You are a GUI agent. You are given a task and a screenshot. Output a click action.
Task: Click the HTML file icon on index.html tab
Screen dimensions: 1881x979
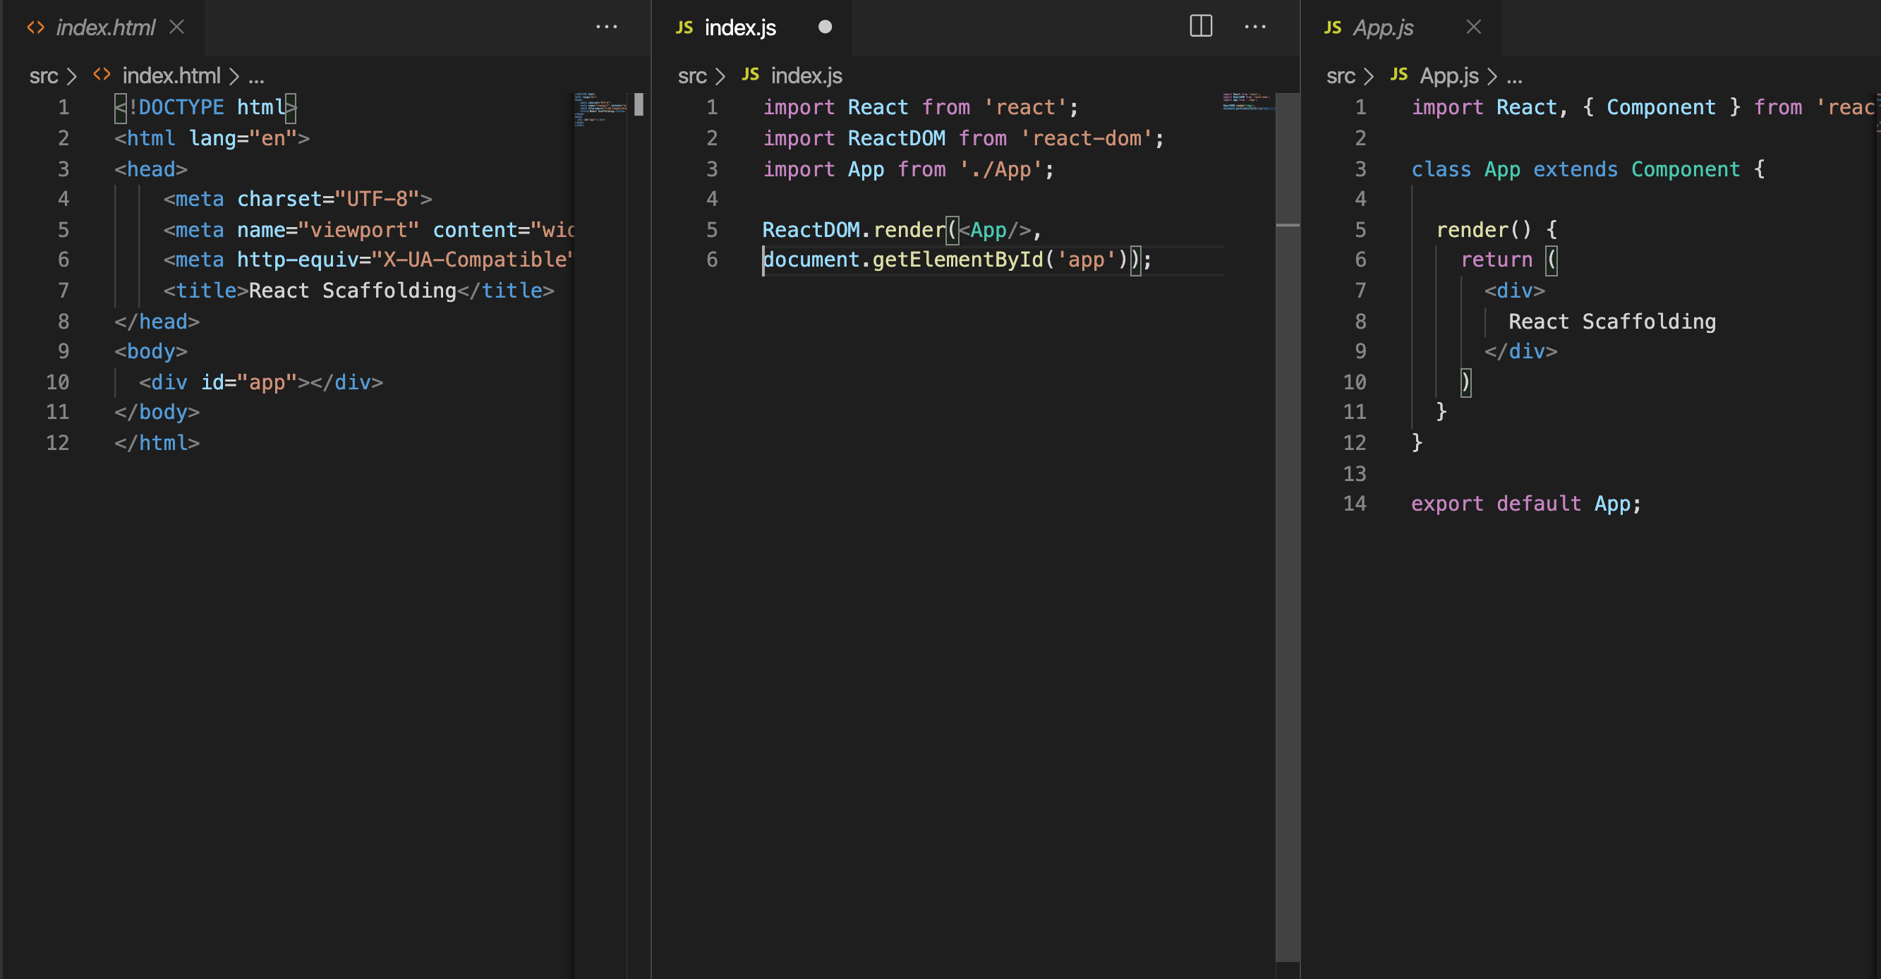36,28
